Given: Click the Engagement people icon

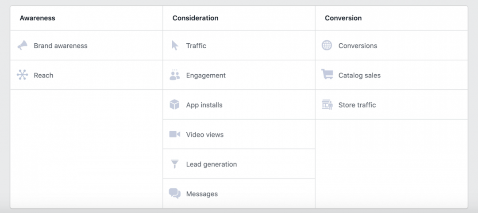Looking at the screenshot, I should (175, 75).
